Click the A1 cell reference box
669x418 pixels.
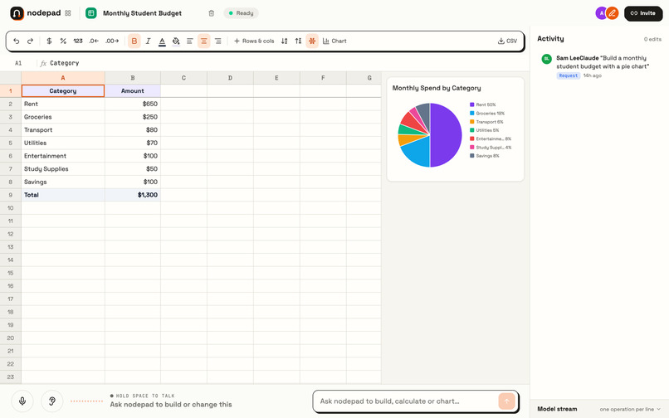(18, 63)
